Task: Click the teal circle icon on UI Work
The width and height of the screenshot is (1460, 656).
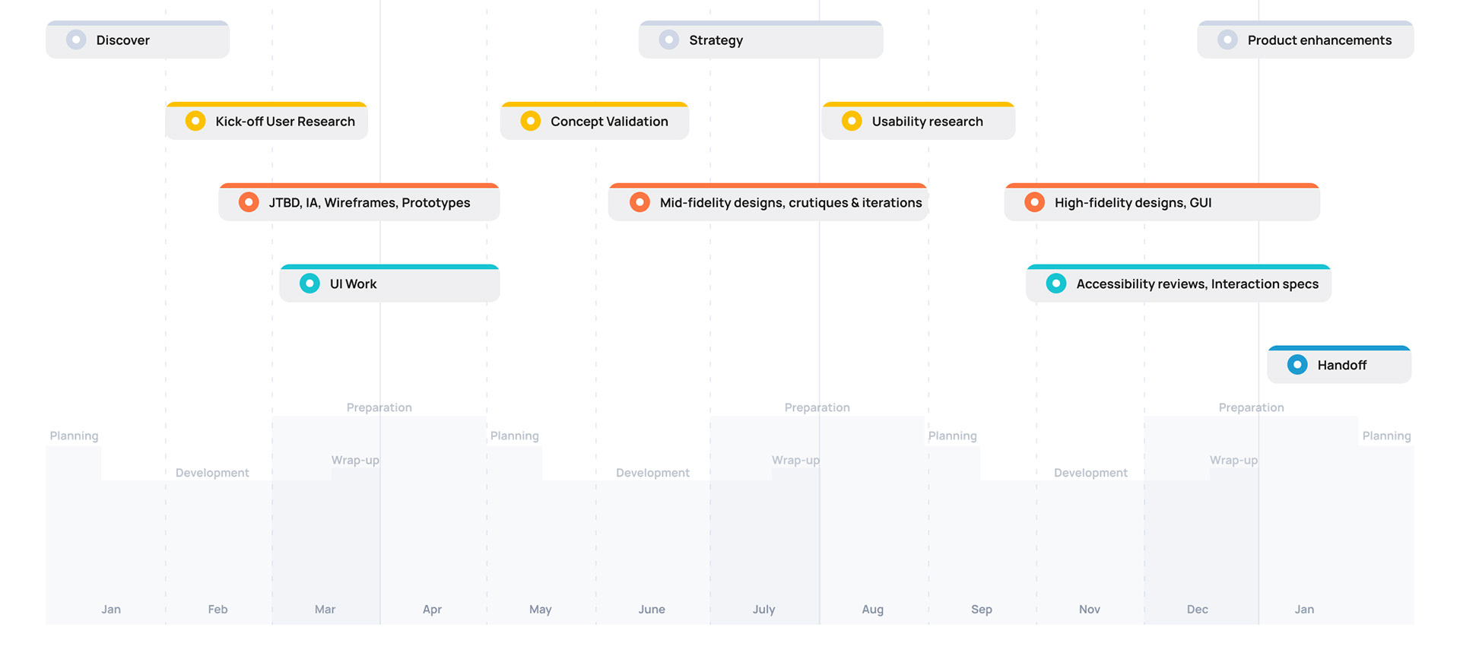Action: coord(309,284)
